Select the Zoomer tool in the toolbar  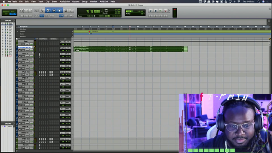42,11
